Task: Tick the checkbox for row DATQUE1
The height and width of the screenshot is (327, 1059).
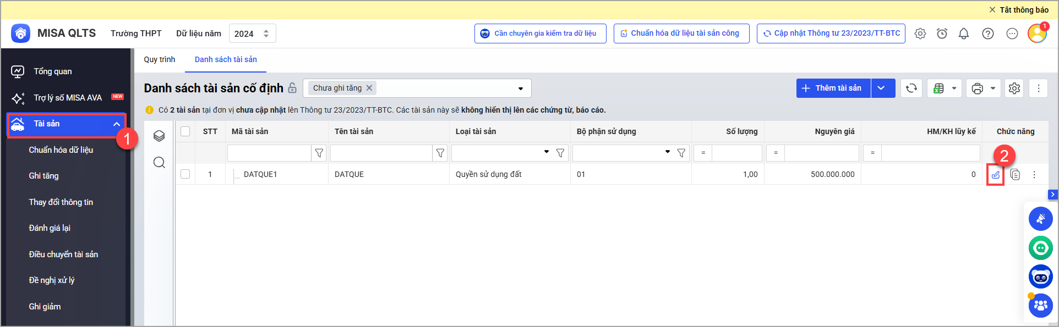Action: [185, 174]
